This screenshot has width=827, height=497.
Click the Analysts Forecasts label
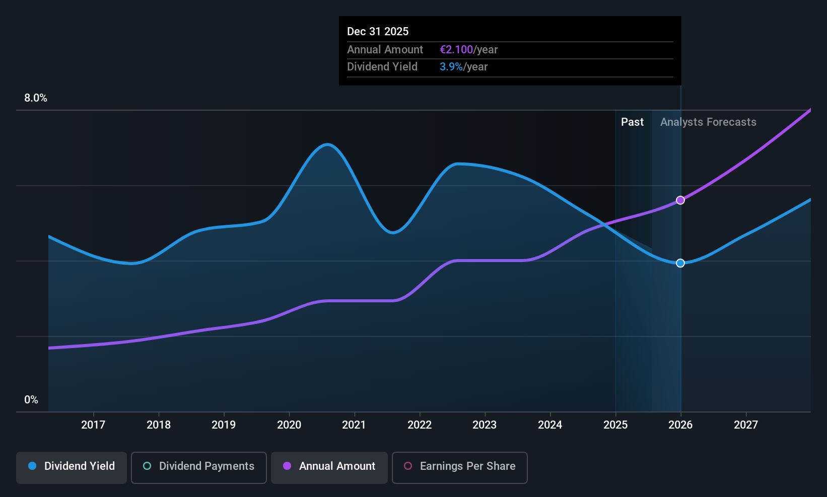708,122
